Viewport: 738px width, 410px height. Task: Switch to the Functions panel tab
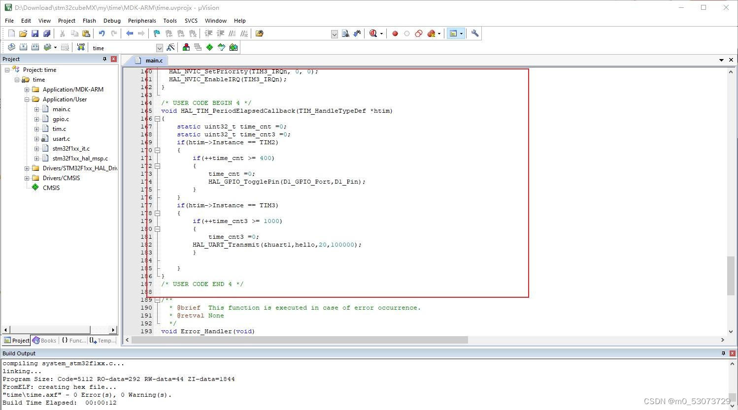click(73, 341)
